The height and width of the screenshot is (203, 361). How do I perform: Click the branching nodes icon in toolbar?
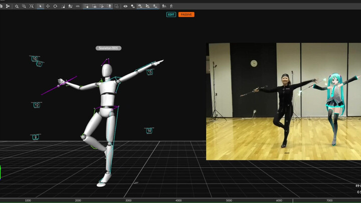[8, 6]
